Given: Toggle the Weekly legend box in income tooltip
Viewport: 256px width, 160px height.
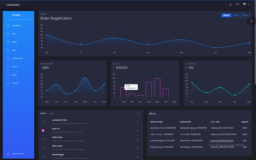Looking at the screenshot, I should click(127, 88).
